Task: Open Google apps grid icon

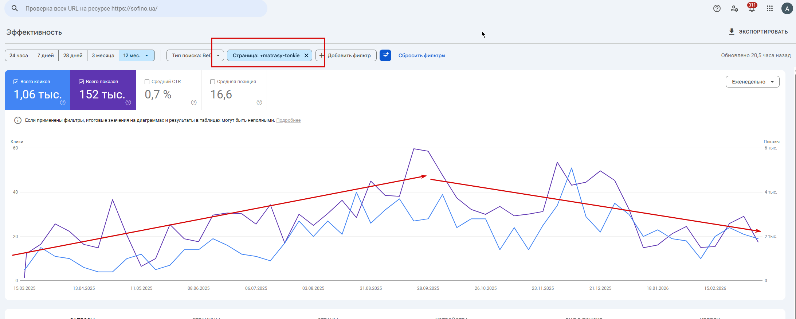Action: click(769, 8)
